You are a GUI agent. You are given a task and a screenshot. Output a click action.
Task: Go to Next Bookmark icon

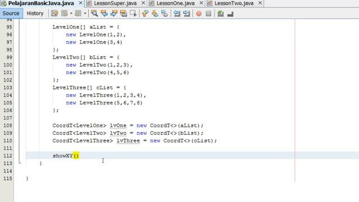[x=155, y=13]
